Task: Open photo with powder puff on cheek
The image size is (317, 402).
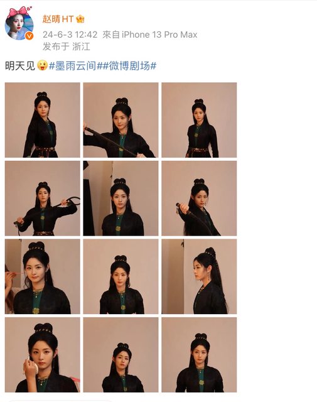Action: pos(43,355)
